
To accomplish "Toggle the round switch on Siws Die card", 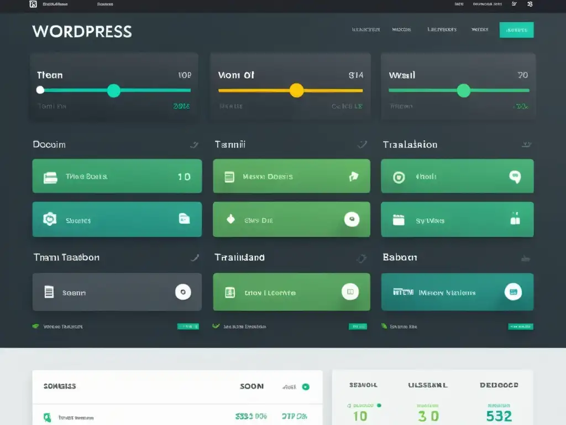I will (x=352, y=219).
